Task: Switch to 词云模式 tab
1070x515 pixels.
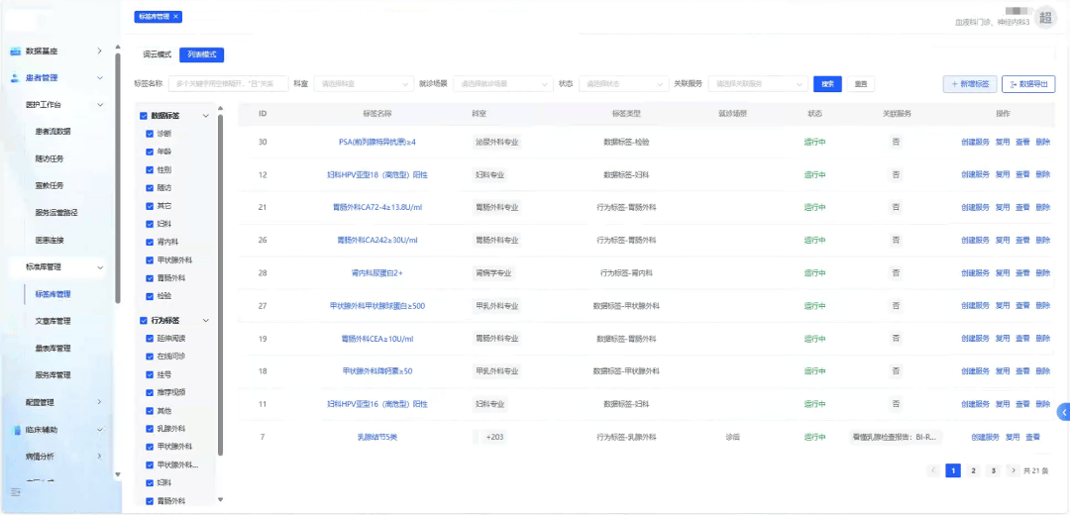Action: click(x=157, y=54)
